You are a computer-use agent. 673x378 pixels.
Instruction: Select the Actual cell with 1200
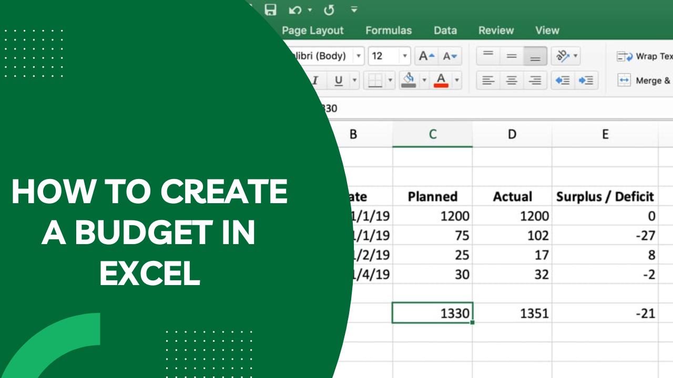click(512, 216)
